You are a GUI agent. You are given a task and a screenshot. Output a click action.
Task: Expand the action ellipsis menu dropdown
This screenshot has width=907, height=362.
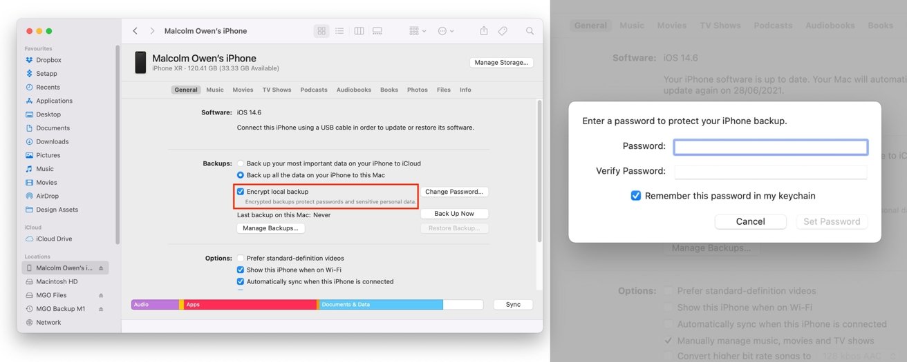446,31
